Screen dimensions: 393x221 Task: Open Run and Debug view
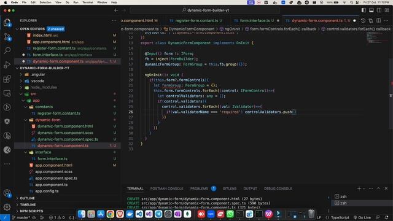pyautogui.click(x=7, y=64)
